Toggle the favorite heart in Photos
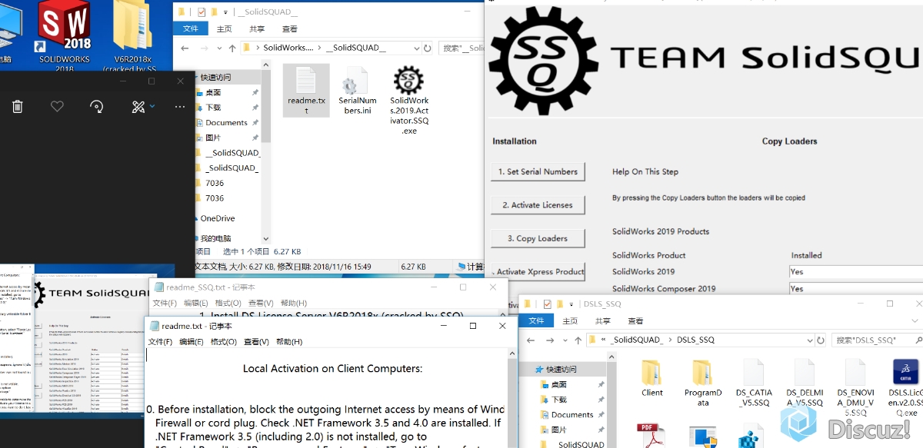Screen dimensions: 923x448 click(x=57, y=107)
